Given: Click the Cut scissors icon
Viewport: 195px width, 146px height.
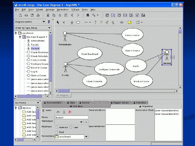Looking at the screenshot, I should point(48,15).
